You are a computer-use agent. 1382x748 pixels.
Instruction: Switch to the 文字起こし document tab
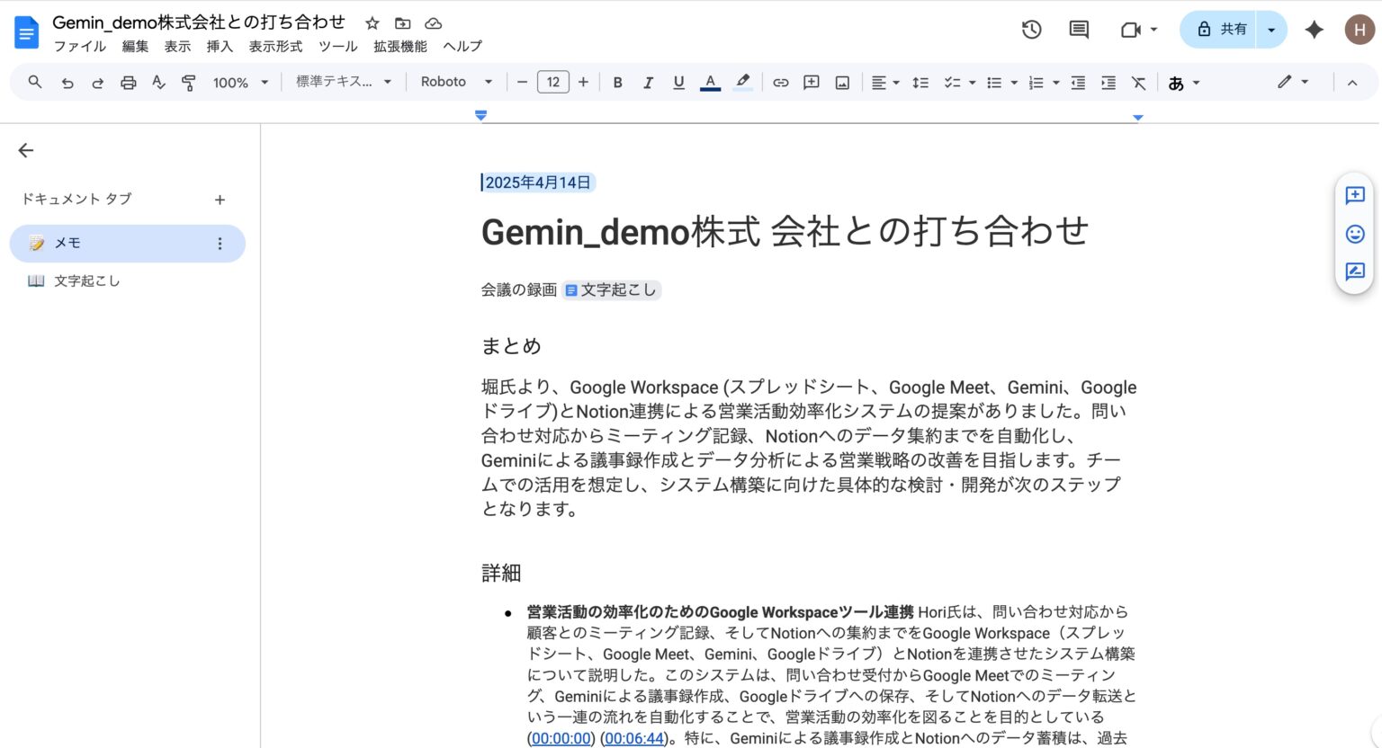(x=85, y=280)
